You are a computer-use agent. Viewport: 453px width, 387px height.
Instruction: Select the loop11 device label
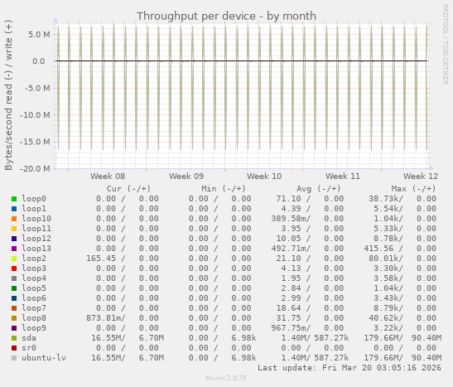click(36, 229)
